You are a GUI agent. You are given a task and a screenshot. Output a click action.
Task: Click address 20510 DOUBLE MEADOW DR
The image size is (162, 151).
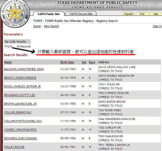(x=116, y=76)
